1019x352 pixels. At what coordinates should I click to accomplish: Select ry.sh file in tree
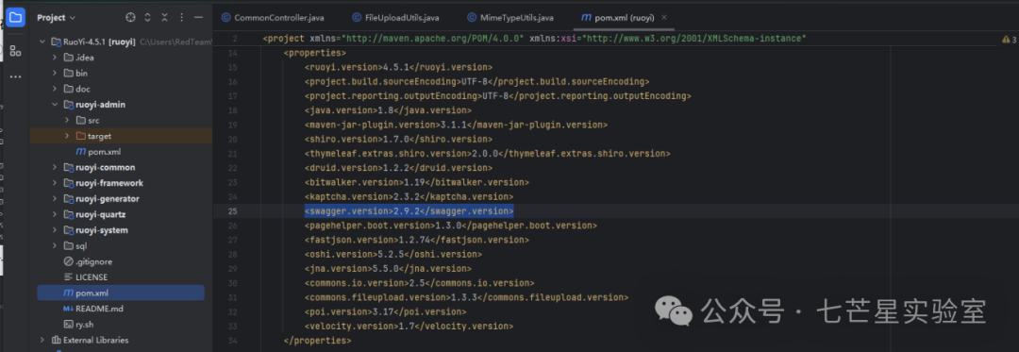pos(82,324)
